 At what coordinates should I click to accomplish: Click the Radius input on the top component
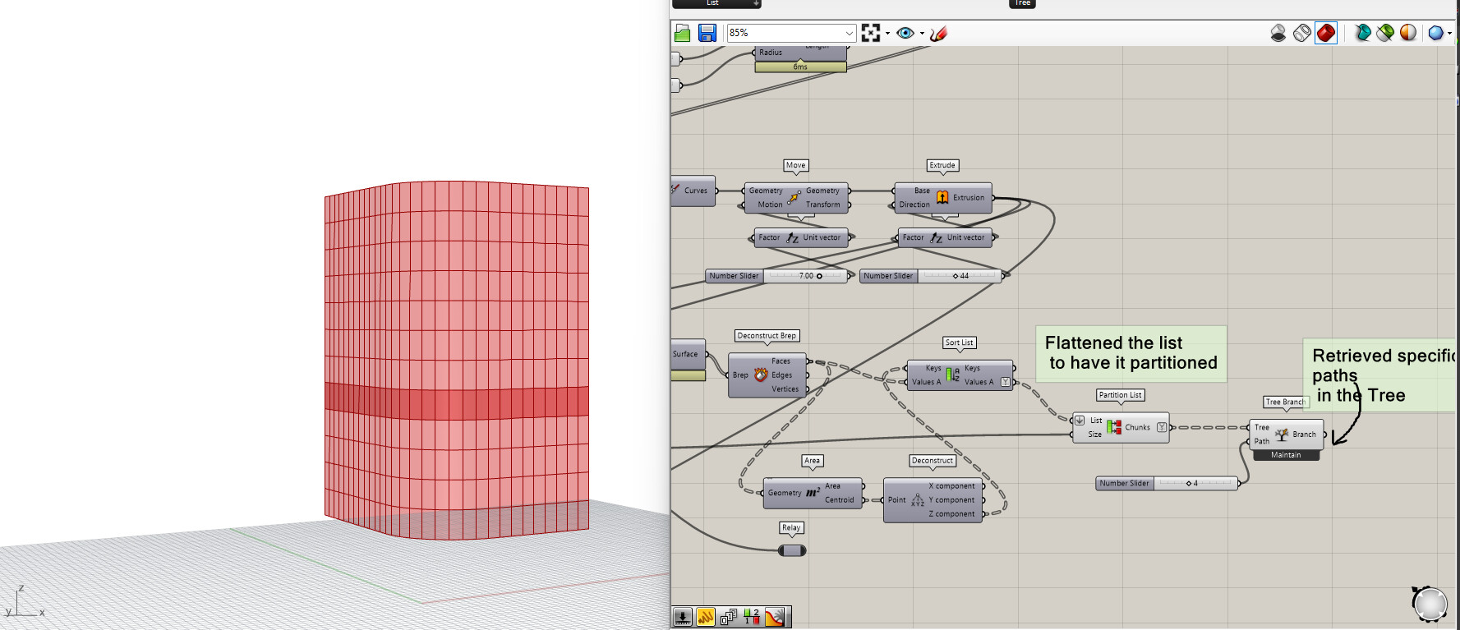[x=771, y=53]
